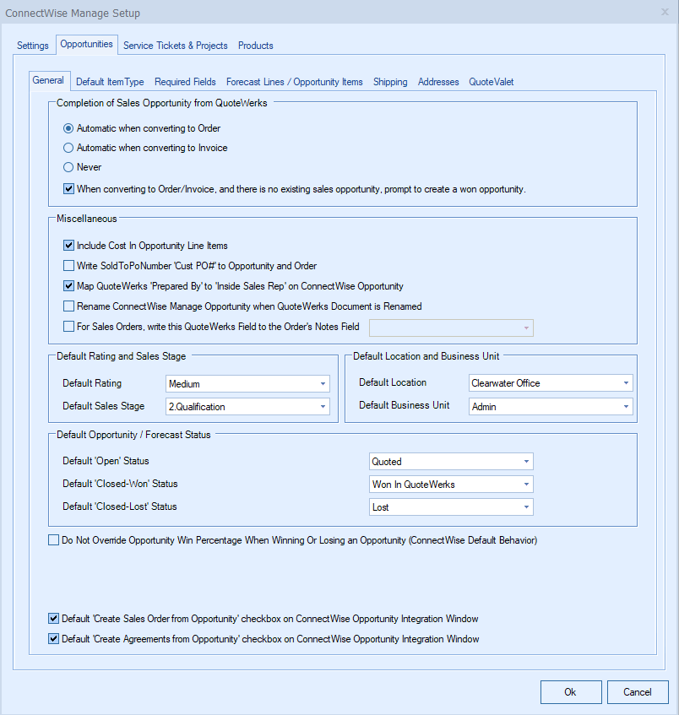Click the 'Default Location' label
This screenshot has width=679, height=715.
393,382
